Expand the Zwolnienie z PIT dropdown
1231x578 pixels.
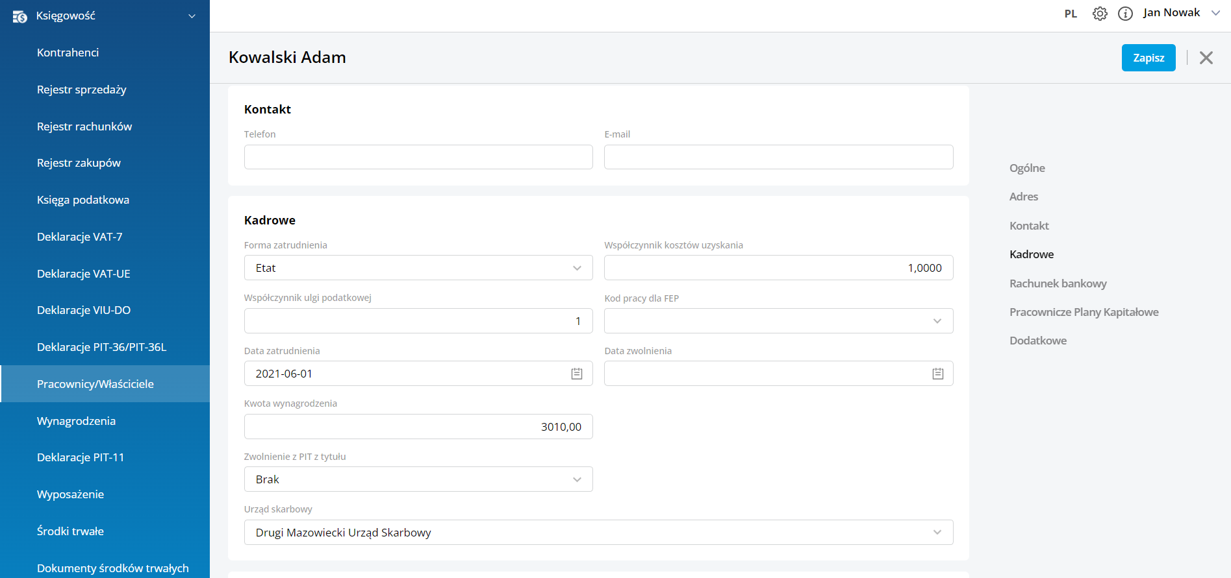pyautogui.click(x=576, y=479)
